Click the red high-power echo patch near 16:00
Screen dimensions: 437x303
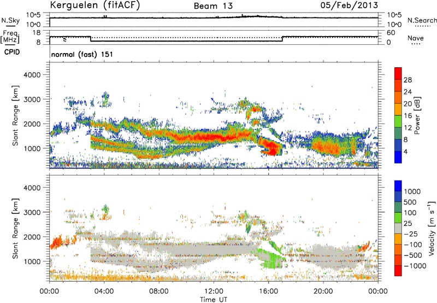pos(270,147)
